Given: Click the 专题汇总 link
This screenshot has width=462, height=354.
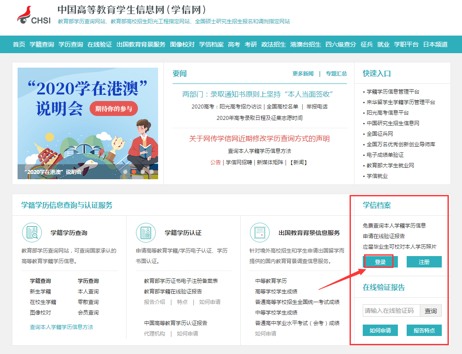Looking at the screenshot, I should point(336,74).
